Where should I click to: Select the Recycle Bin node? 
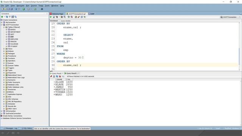tap(12, 106)
